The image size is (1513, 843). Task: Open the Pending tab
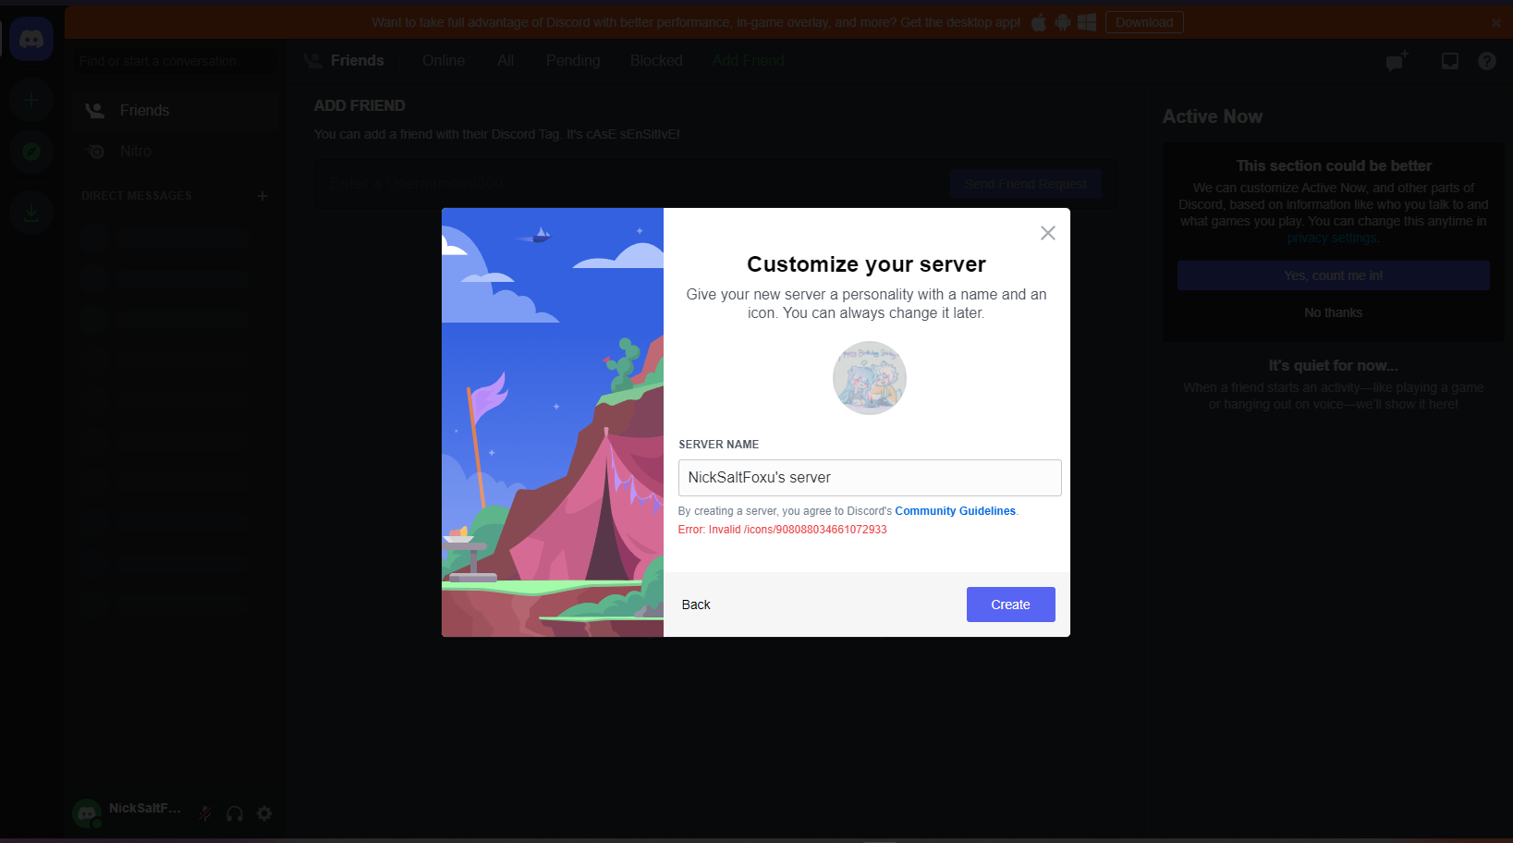pyautogui.click(x=572, y=60)
